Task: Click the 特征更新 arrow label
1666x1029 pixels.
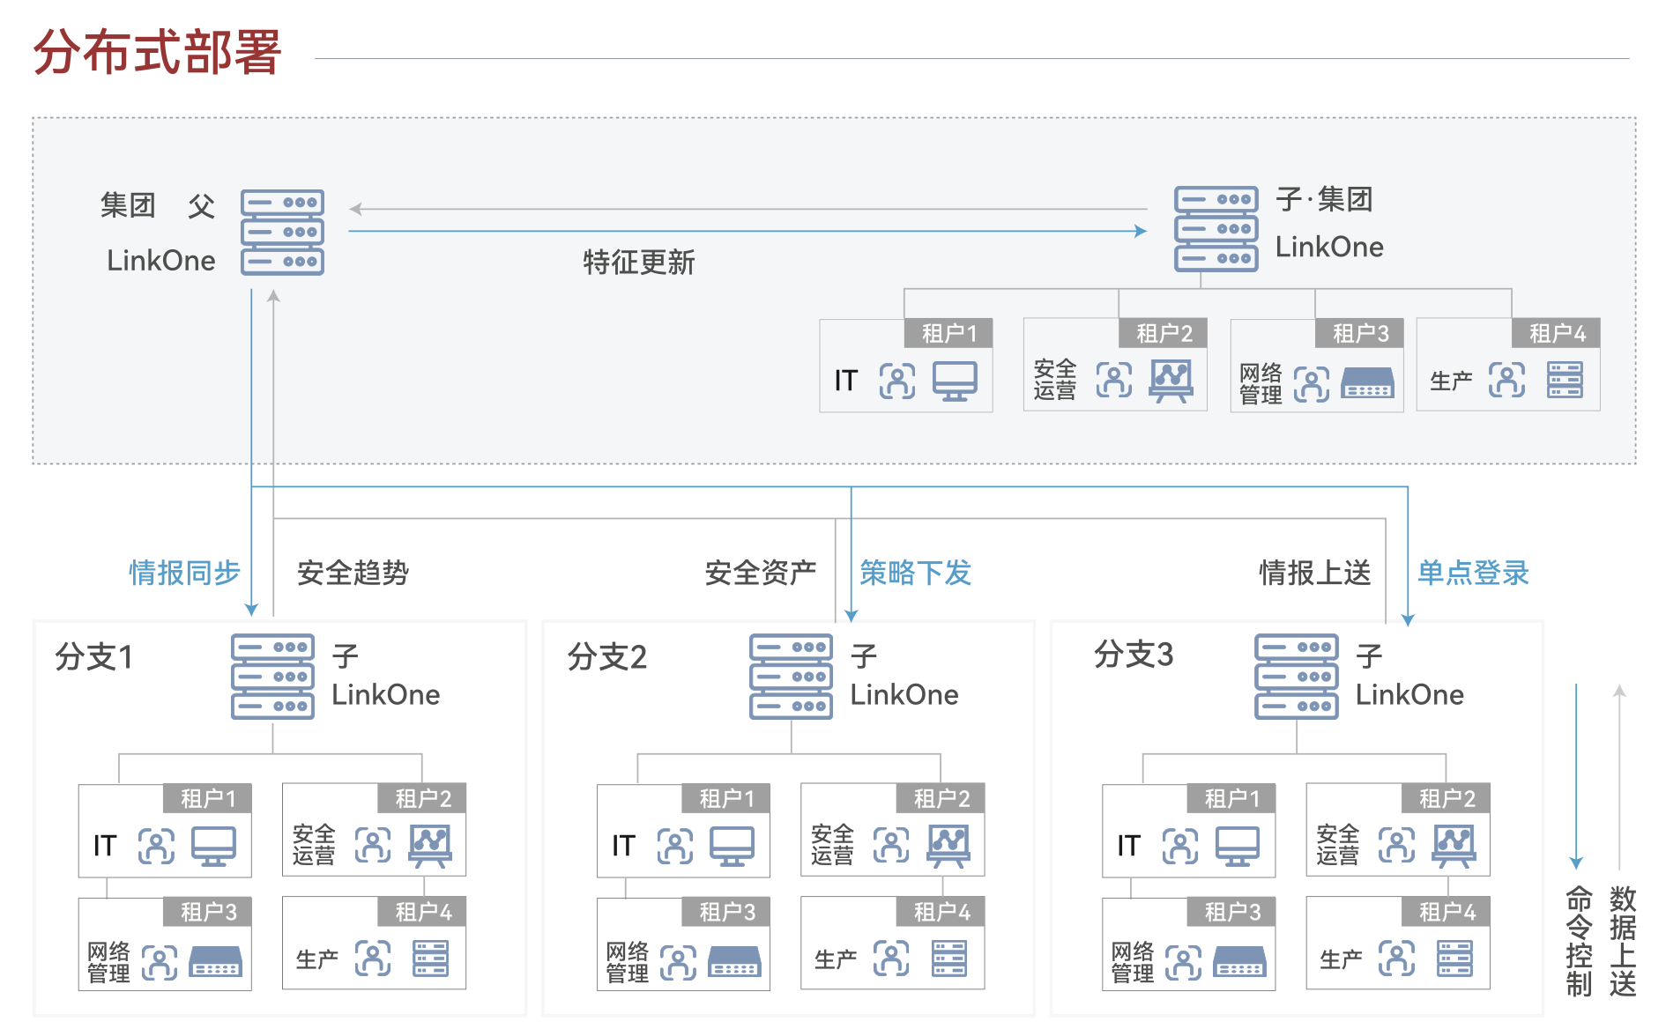Action: pos(639,262)
